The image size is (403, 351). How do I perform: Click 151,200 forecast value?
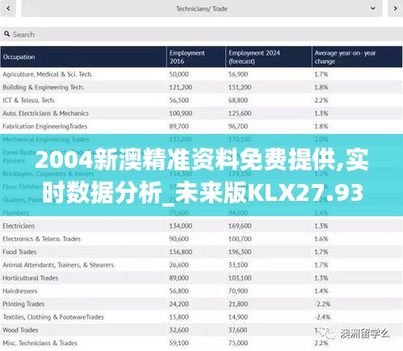pyautogui.click(x=240, y=87)
